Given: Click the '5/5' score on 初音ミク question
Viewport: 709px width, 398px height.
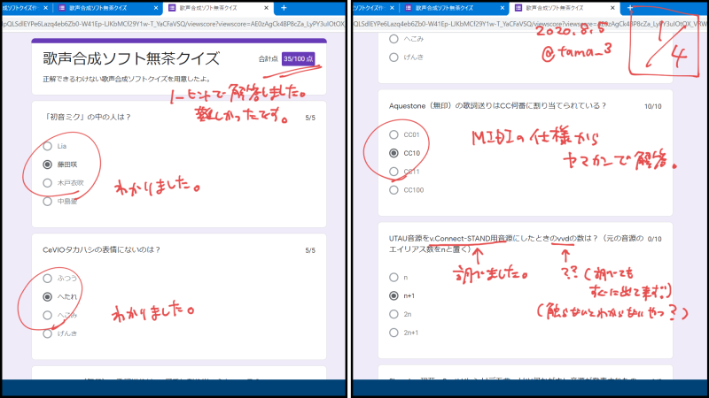Looking at the screenshot, I should point(310,118).
